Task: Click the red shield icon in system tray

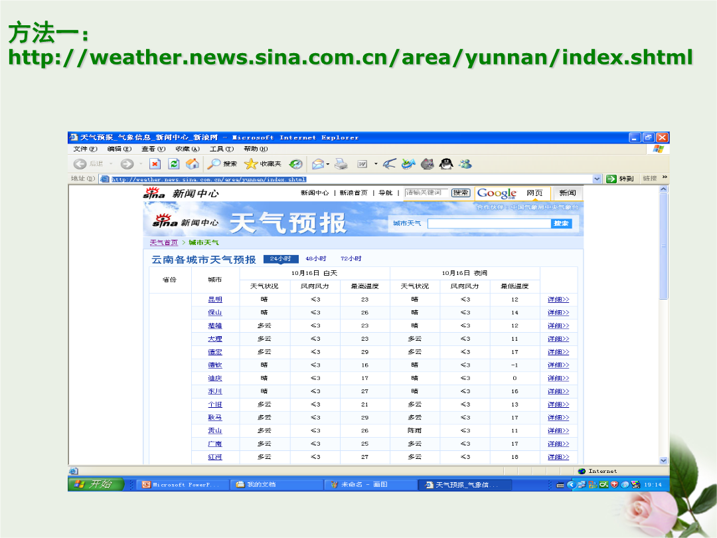Action: pyautogui.click(x=614, y=485)
